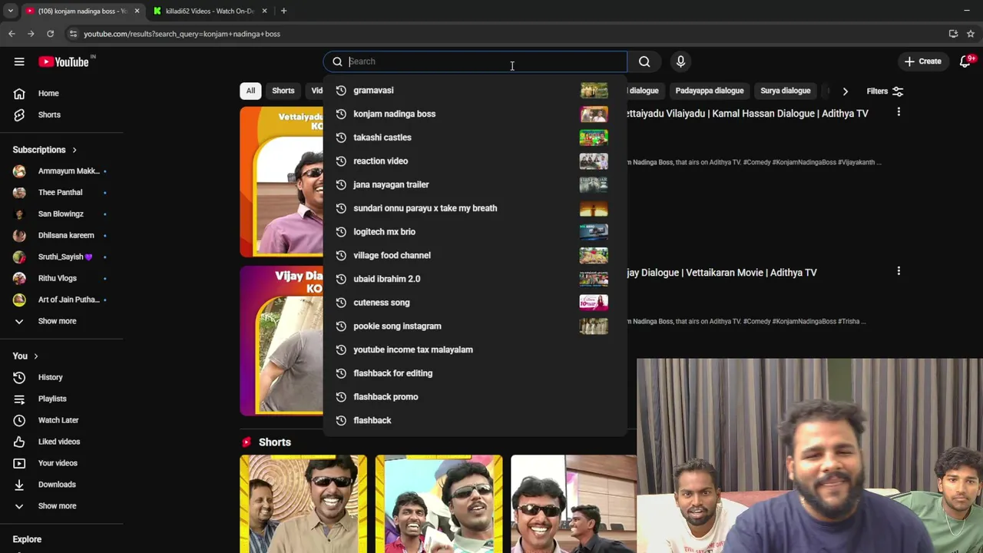Open options menu for Vettaiyadu Vilaiyadu video
983x553 pixels.
(899, 112)
